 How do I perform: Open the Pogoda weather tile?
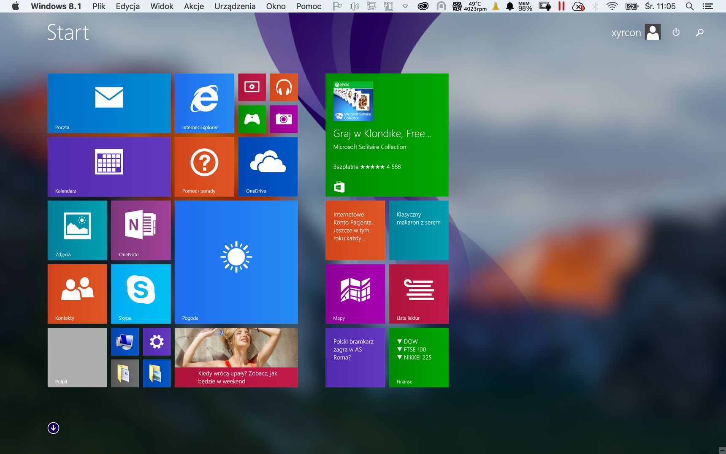[236, 262]
